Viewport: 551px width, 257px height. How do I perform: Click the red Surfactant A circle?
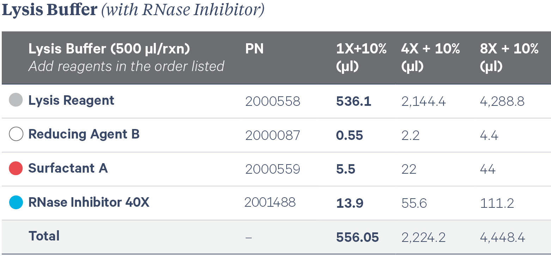(x=16, y=168)
